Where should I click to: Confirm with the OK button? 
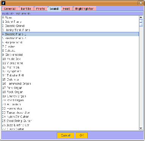(x=82, y=135)
